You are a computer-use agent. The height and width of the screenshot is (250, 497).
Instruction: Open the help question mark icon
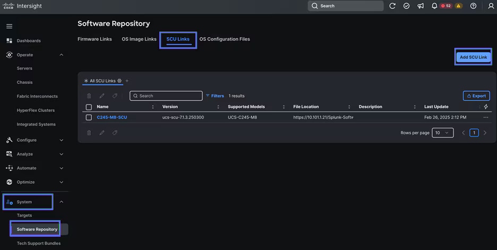tap(473, 6)
